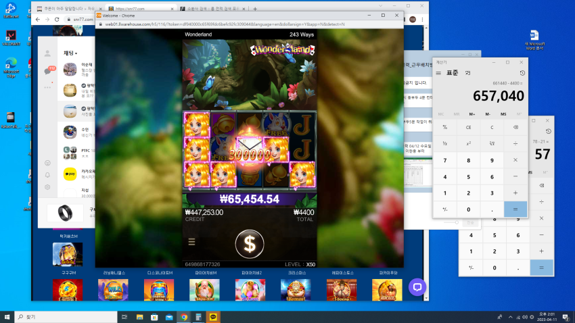The width and height of the screenshot is (575, 323).
Task: Click the divide key in rear calculator
Action: (541, 202)
